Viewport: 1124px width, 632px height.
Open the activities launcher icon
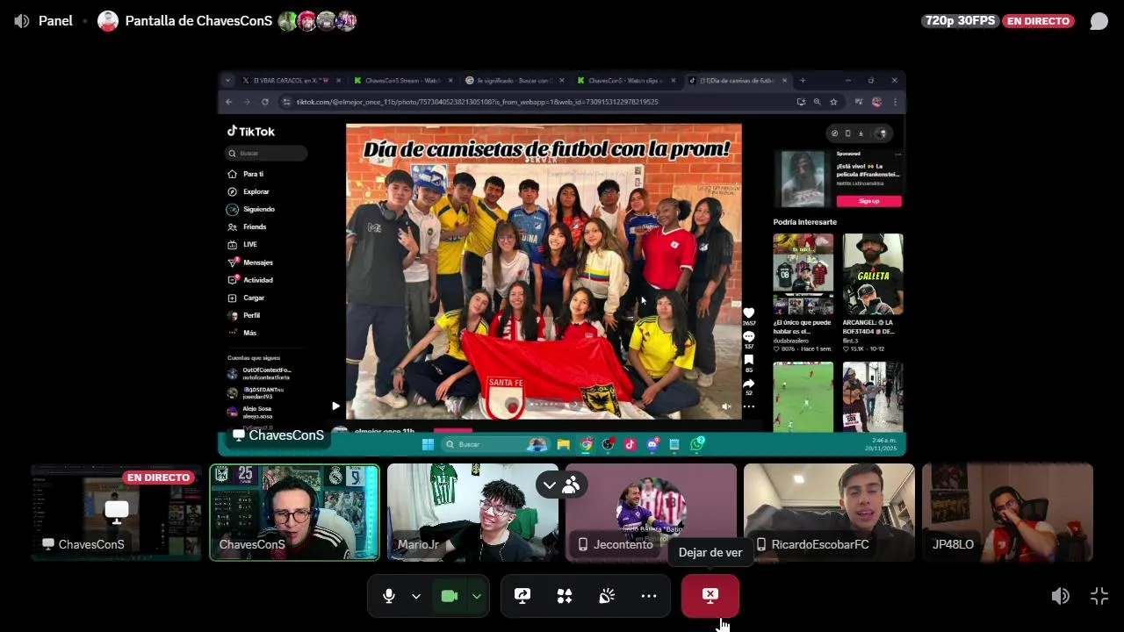565,596
